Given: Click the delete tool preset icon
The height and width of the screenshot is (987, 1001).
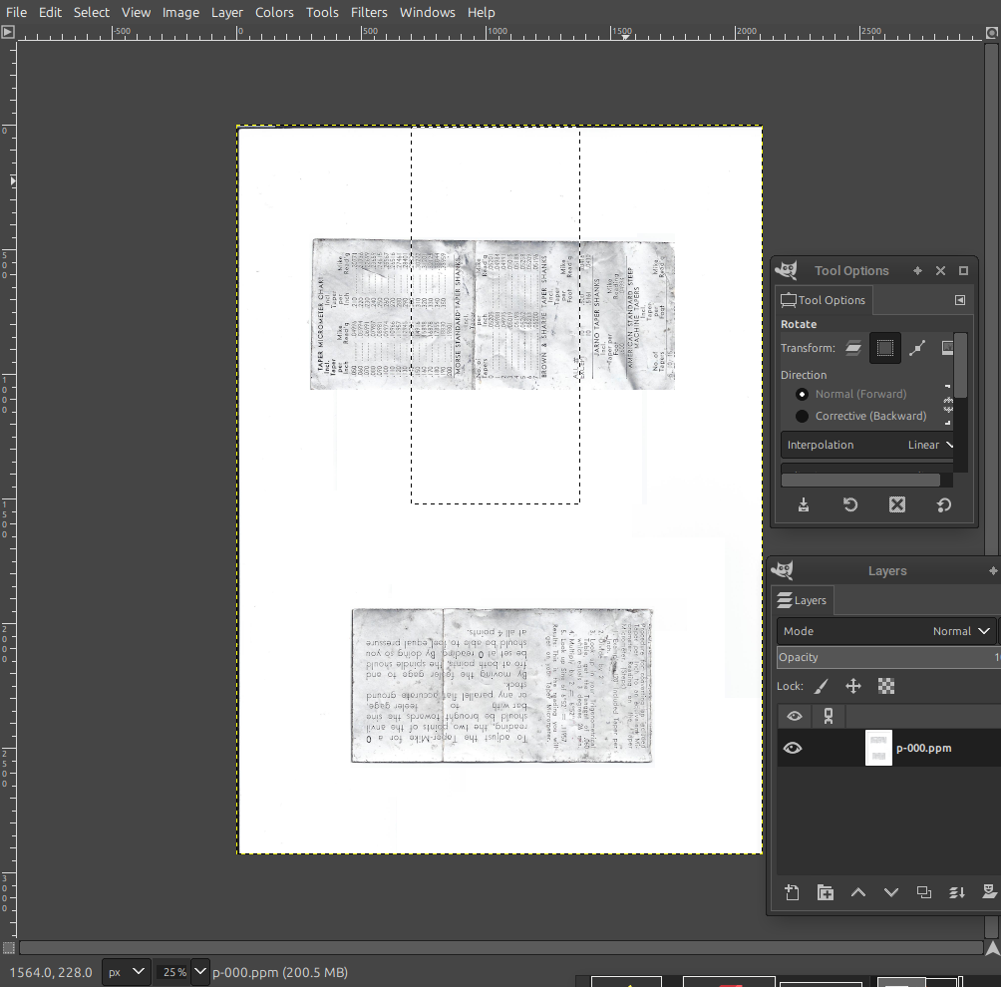Looking at the screenshot, I should pos(896,504).
